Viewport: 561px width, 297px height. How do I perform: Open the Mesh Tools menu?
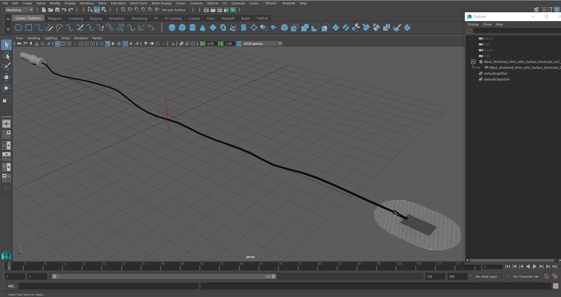tap(138, 3)
